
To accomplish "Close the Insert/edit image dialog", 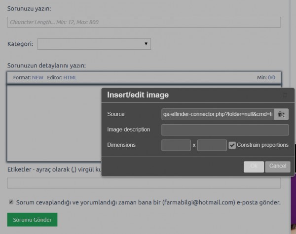I will (x=285, y=95).
